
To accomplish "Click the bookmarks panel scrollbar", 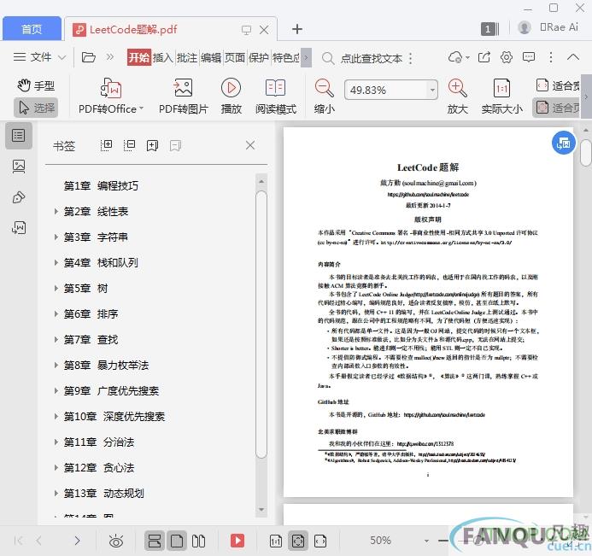I will (x=261, y=325).
